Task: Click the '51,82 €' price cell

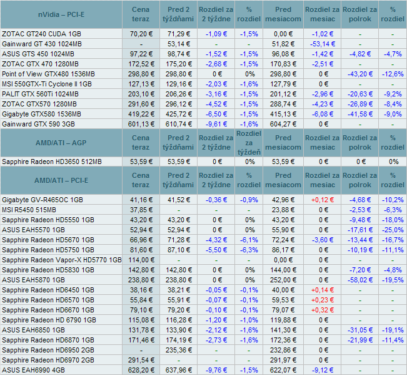Action: click(283, 44)
